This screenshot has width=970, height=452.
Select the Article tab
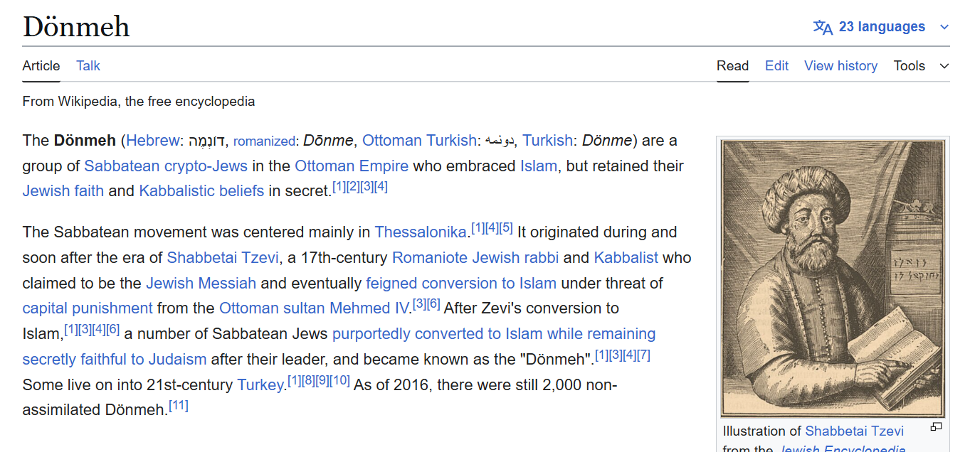point(41,66)
